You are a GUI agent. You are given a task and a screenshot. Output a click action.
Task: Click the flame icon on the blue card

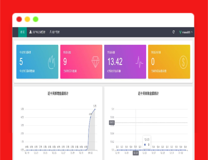52,61
